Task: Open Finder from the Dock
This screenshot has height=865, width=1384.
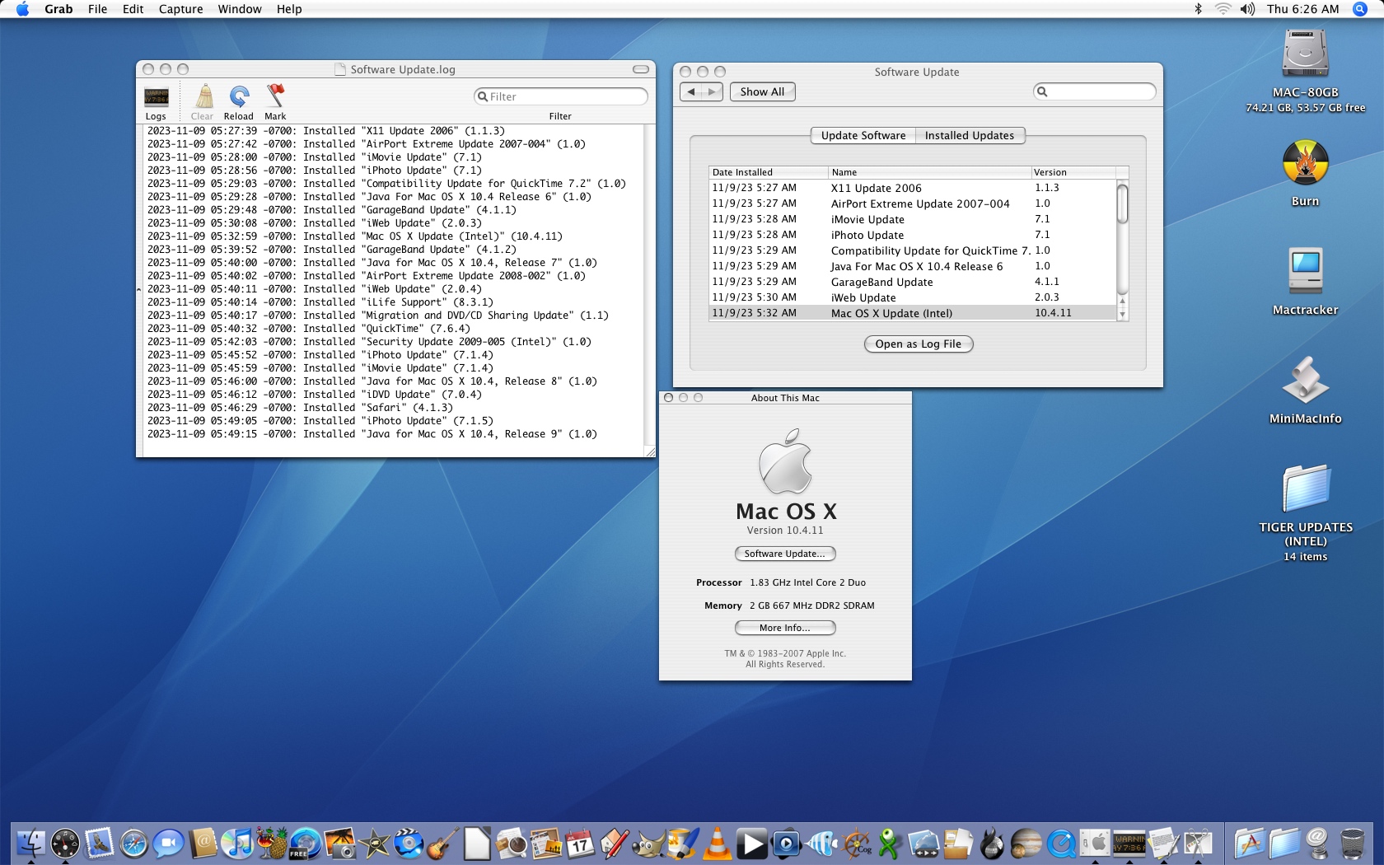Action: tap(31, 843)
